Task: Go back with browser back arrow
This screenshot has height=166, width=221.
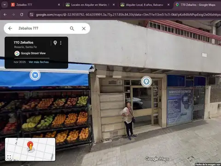Action: [x=5, y=15]
